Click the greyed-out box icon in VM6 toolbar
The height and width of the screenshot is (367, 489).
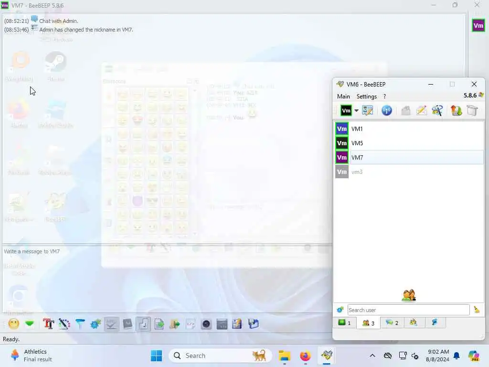(406, 110)
